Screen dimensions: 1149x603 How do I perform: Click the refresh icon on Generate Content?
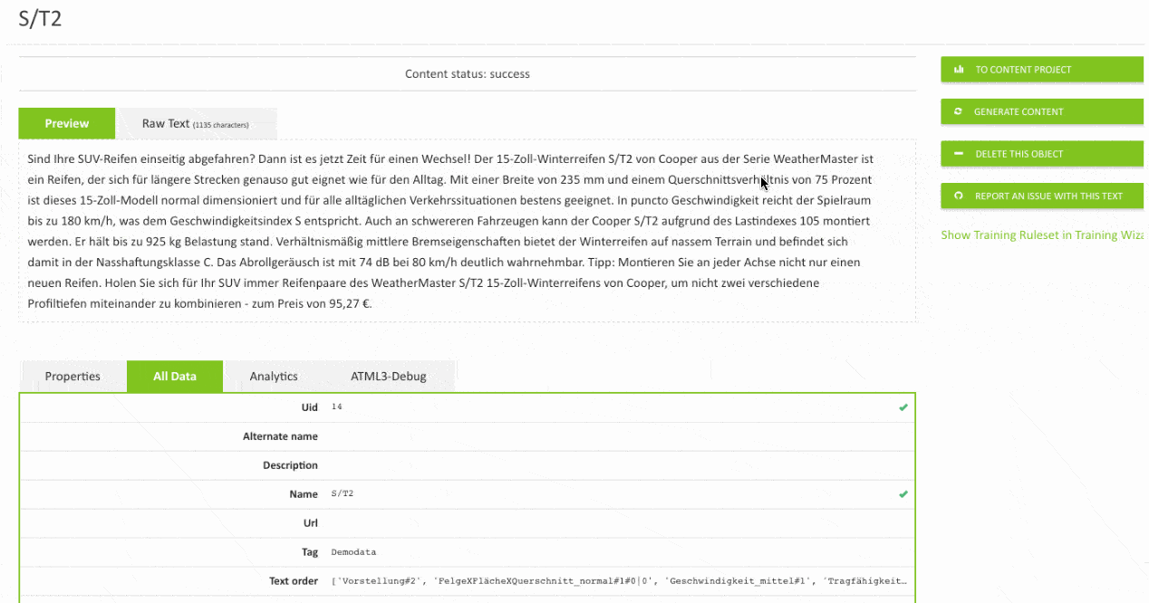959,112
